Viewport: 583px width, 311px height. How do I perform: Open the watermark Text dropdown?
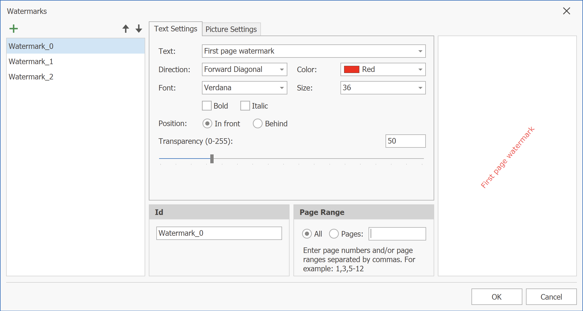click(420, 51)
